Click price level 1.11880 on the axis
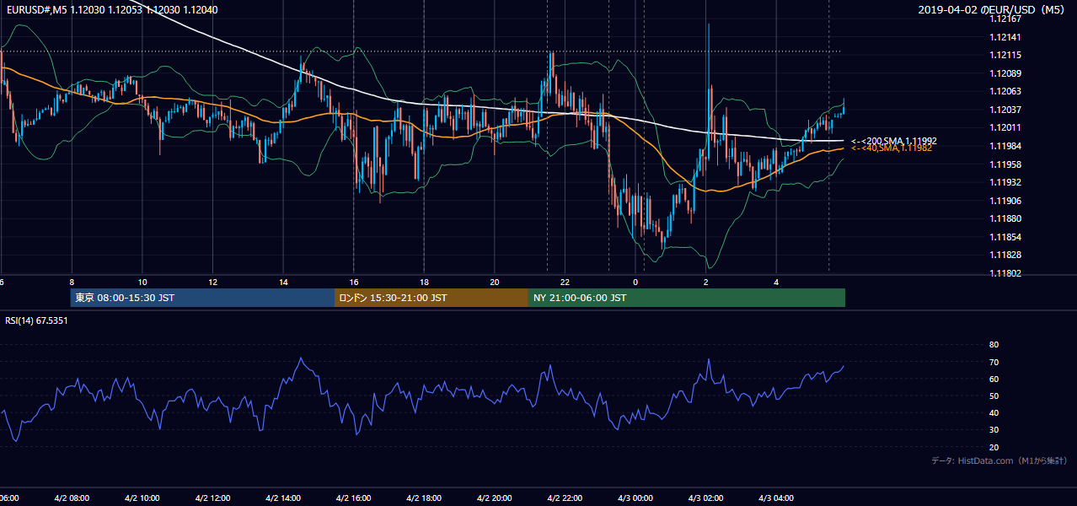This screenshot has width=1077, height=506. pyautogui.click(x=1005, y=218)
